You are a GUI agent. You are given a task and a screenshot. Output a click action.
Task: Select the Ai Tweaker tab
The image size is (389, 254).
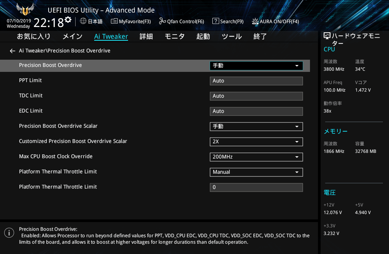[111, 37]
